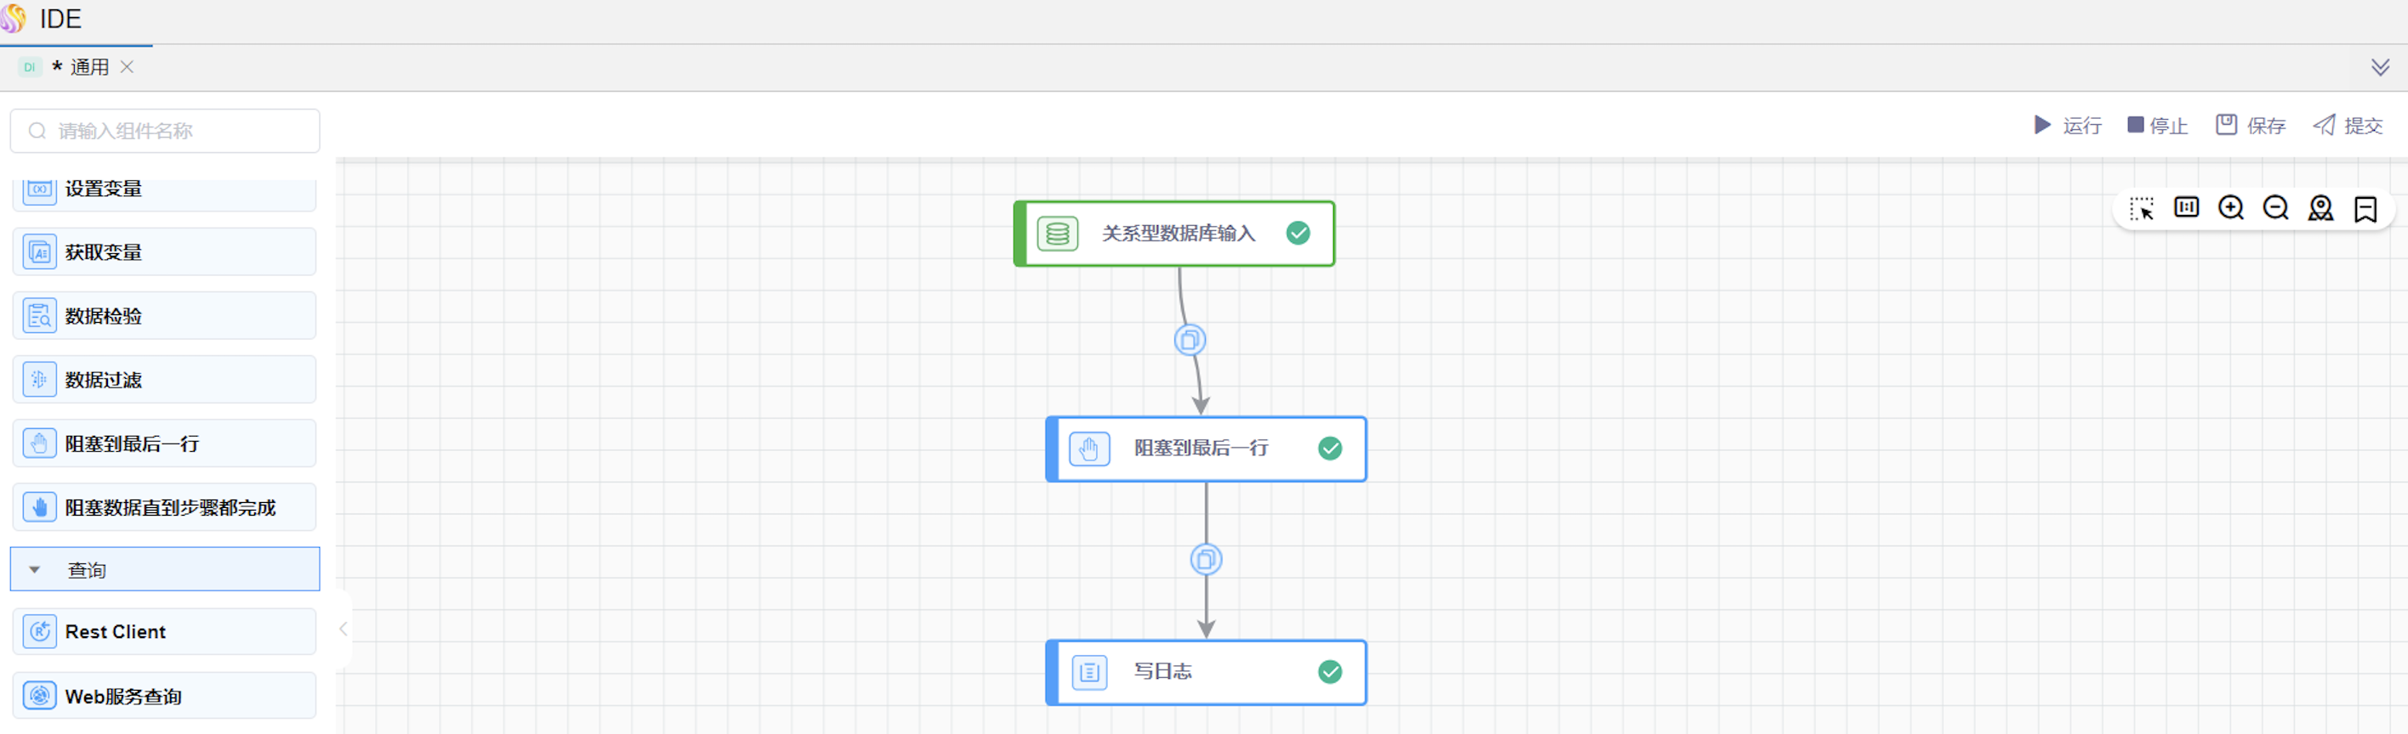Viewport: 2408px width, 734px height.
Task: Click the copy icon above the 写日志 node
Action: coord(1206,559)
